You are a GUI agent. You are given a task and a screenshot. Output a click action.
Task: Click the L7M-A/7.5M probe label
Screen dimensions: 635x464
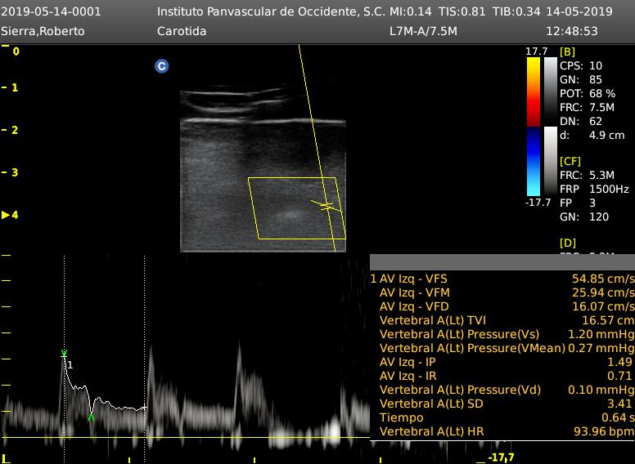(423, 31)
